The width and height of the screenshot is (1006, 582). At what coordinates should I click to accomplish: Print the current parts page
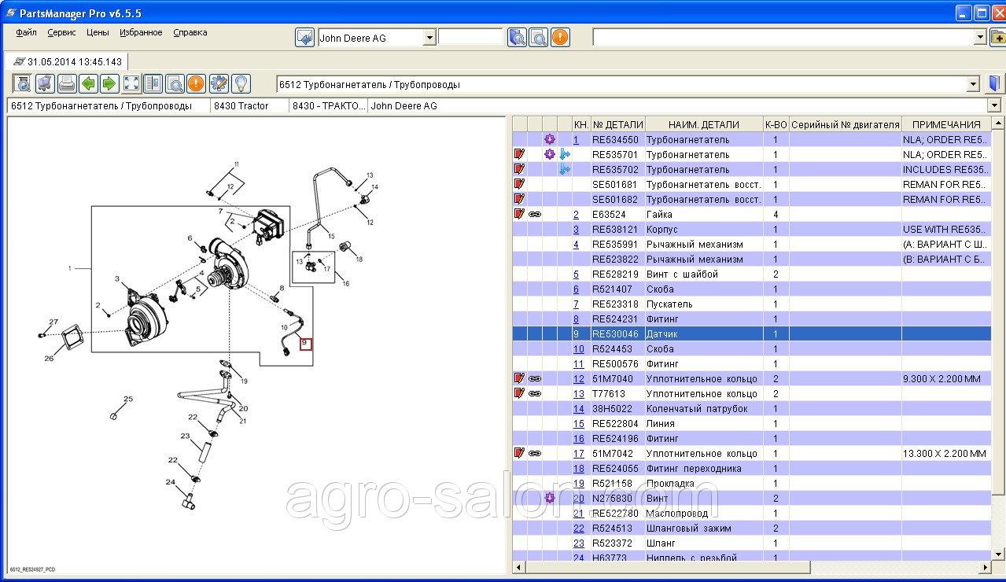pyautogui.click(x=66, y=83)
